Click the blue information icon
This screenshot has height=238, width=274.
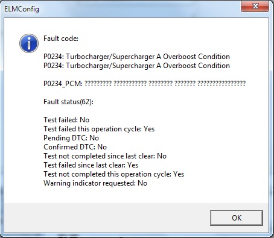[29, 43]
